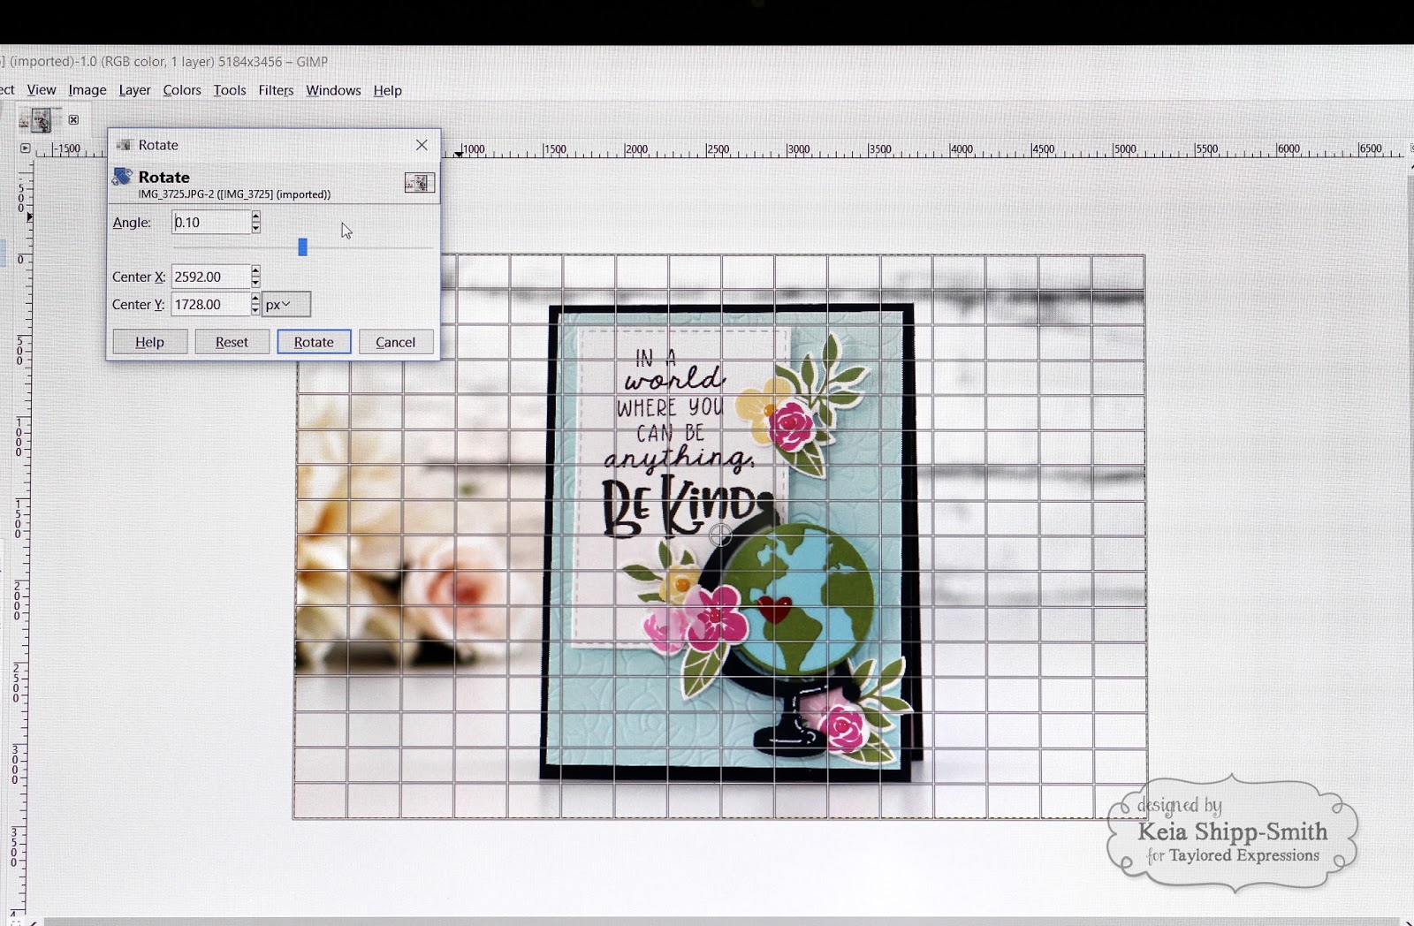Screen dimensions: 1414x926
Task: Open the Image menu
Action: coord(87,90)
